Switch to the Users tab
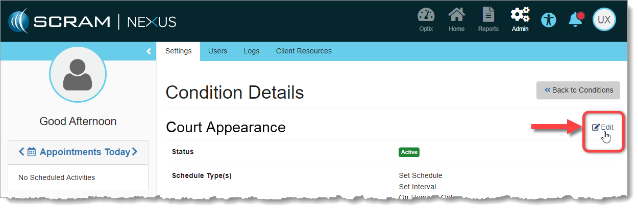638x210 pixels. 217,51
